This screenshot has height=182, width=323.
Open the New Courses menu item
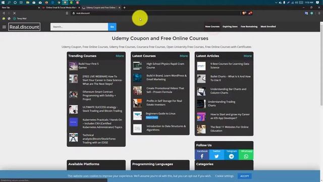[x=212, y=26]
